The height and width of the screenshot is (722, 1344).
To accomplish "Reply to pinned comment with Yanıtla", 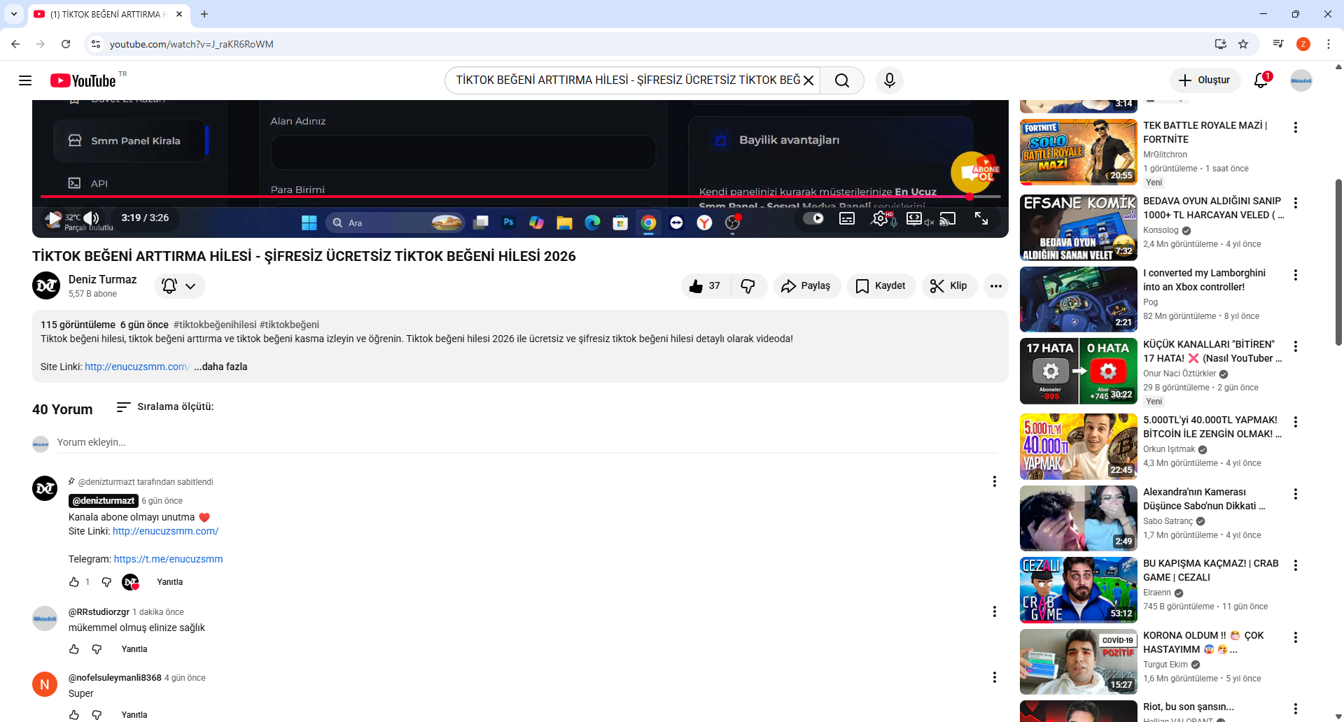I will [x=169, y=582].
